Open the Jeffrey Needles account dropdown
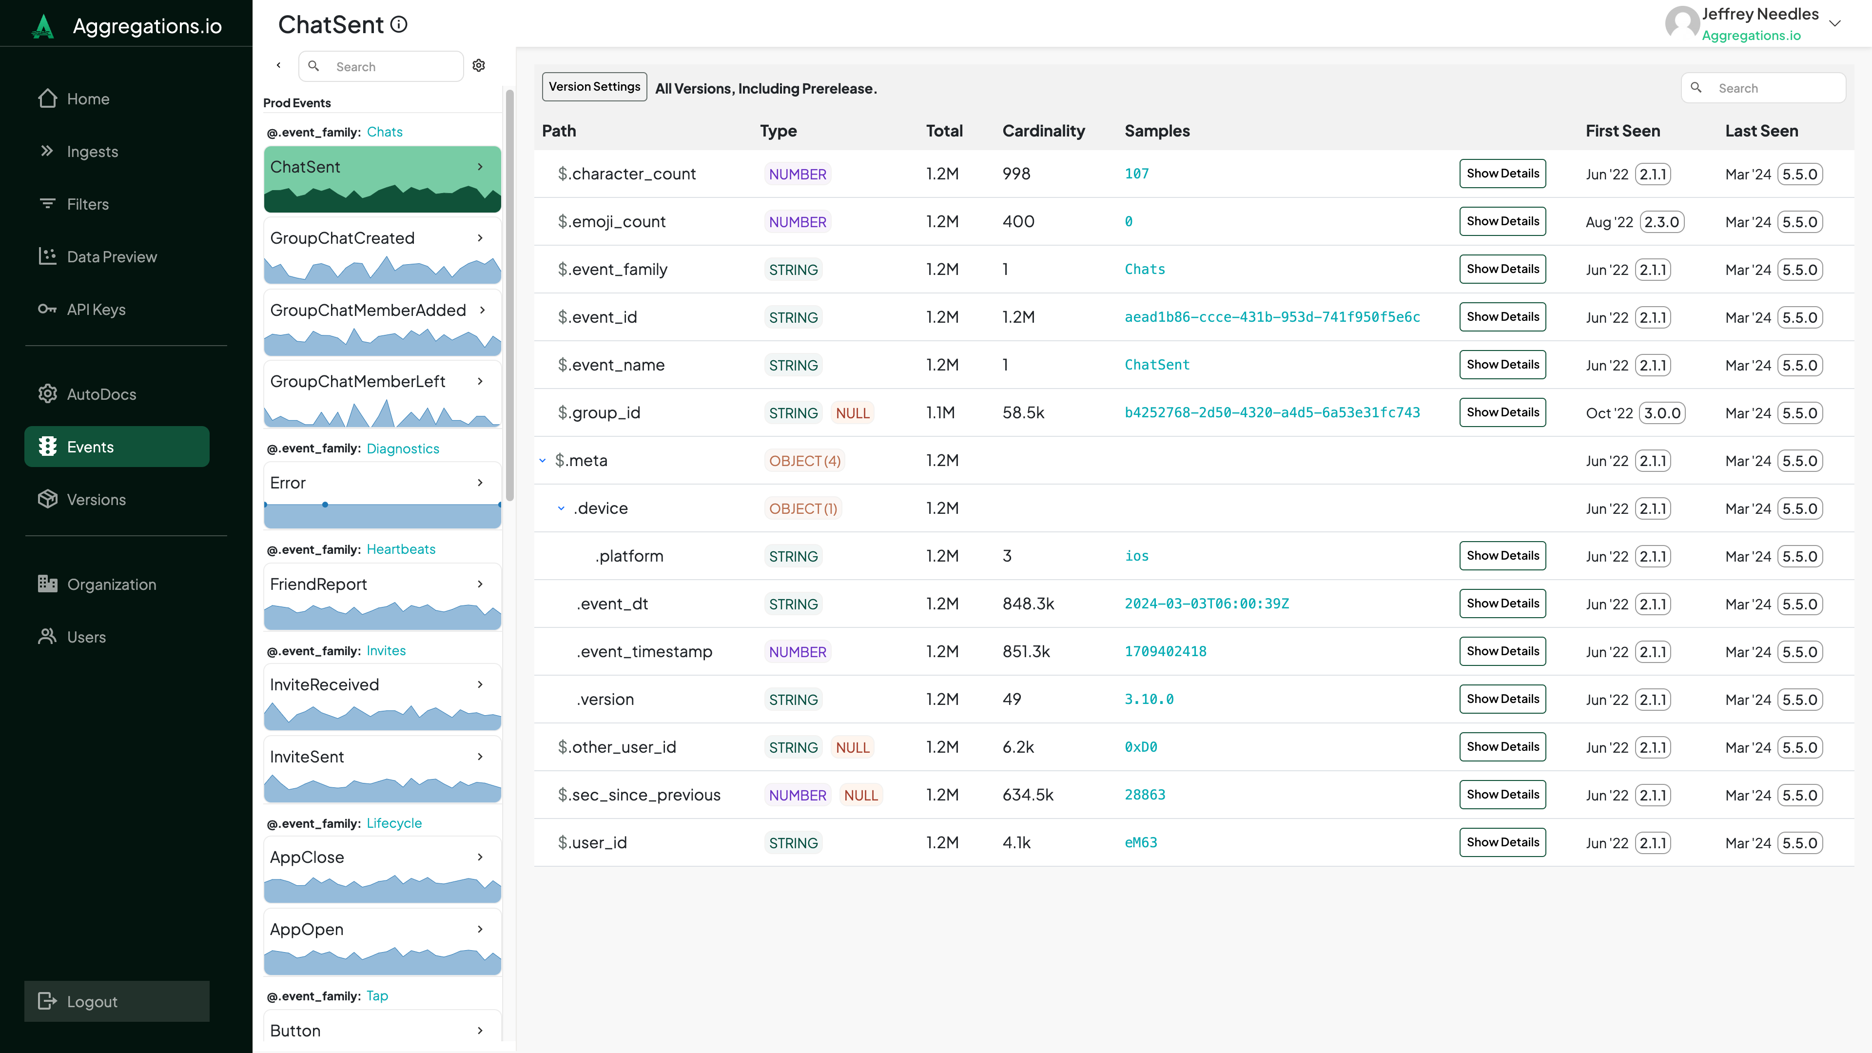Viewport: 1872px width, 1053px height. [x=1834, y=23]
